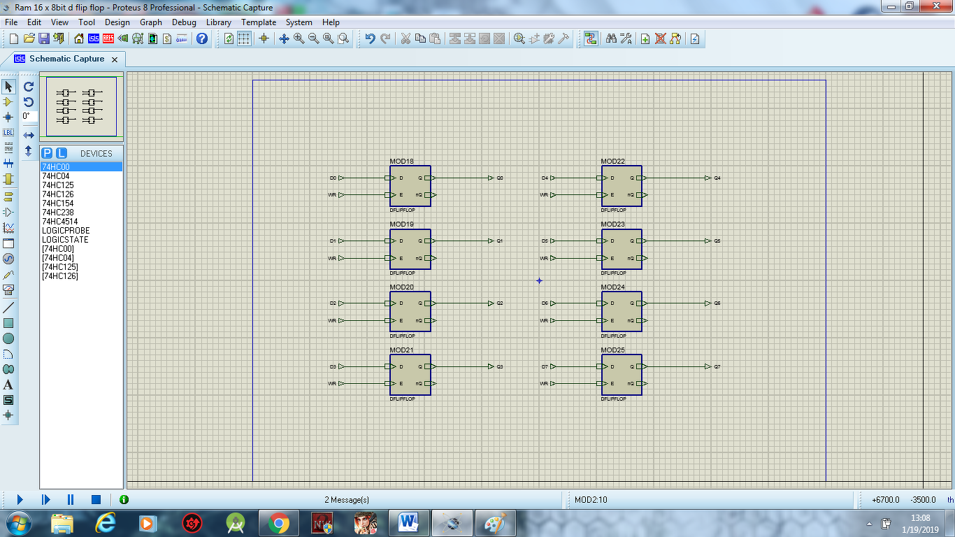Create a new project with the blank page icon
The image size is (955, 537).
click(x=14, y=38)
